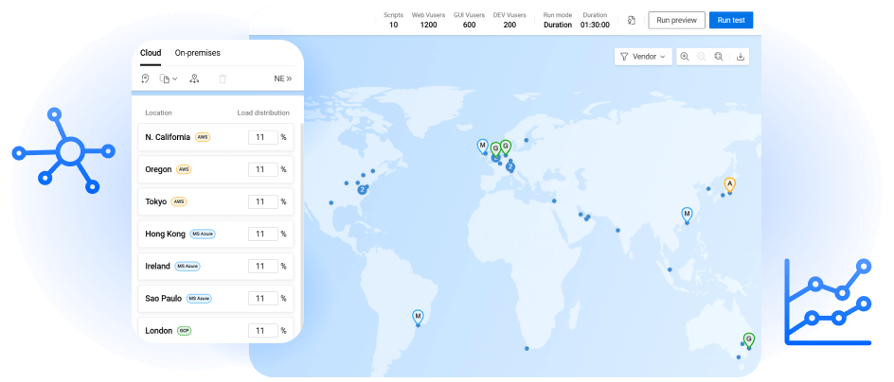Edit London load distribution field

[263, 330]
